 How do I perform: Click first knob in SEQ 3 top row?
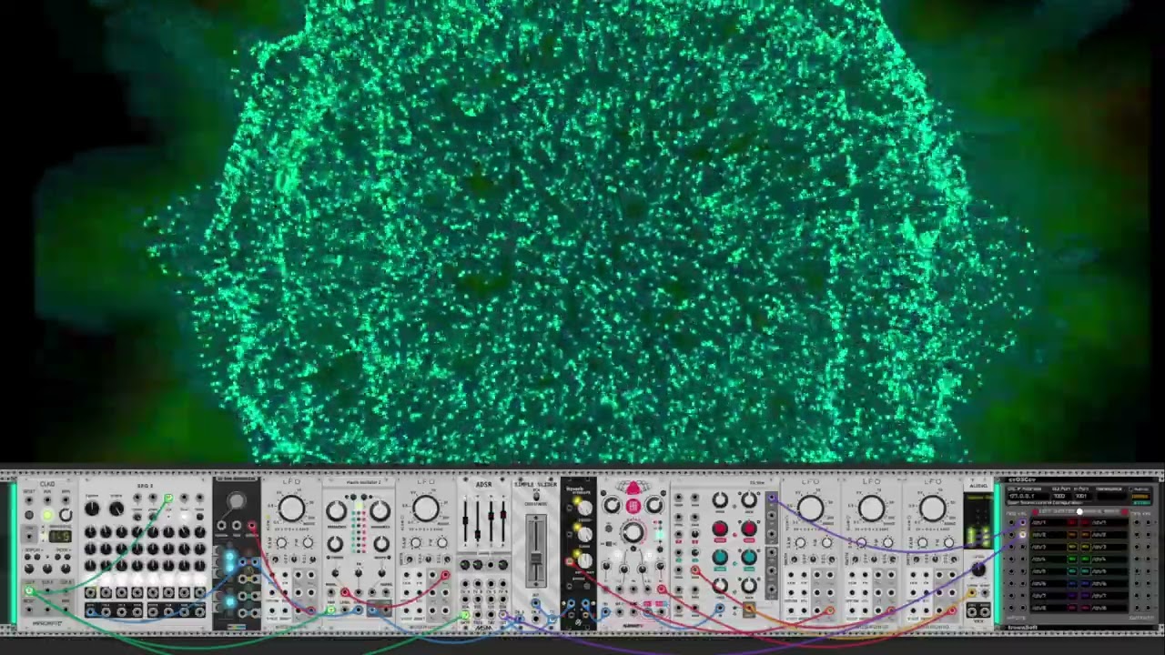point(90,532)
